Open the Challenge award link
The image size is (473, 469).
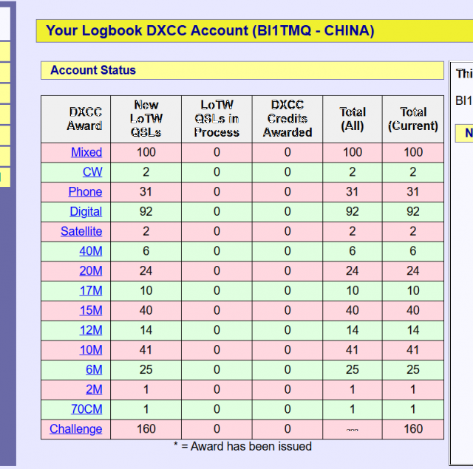click(x=76, y=429)
